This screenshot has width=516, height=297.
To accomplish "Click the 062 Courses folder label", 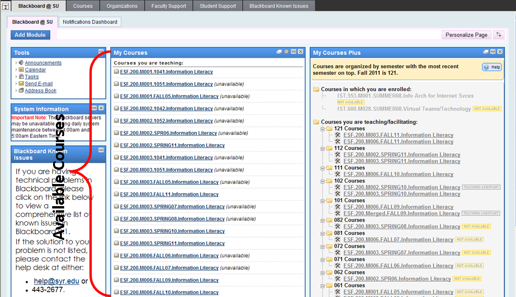I will [x=349, y=273].
